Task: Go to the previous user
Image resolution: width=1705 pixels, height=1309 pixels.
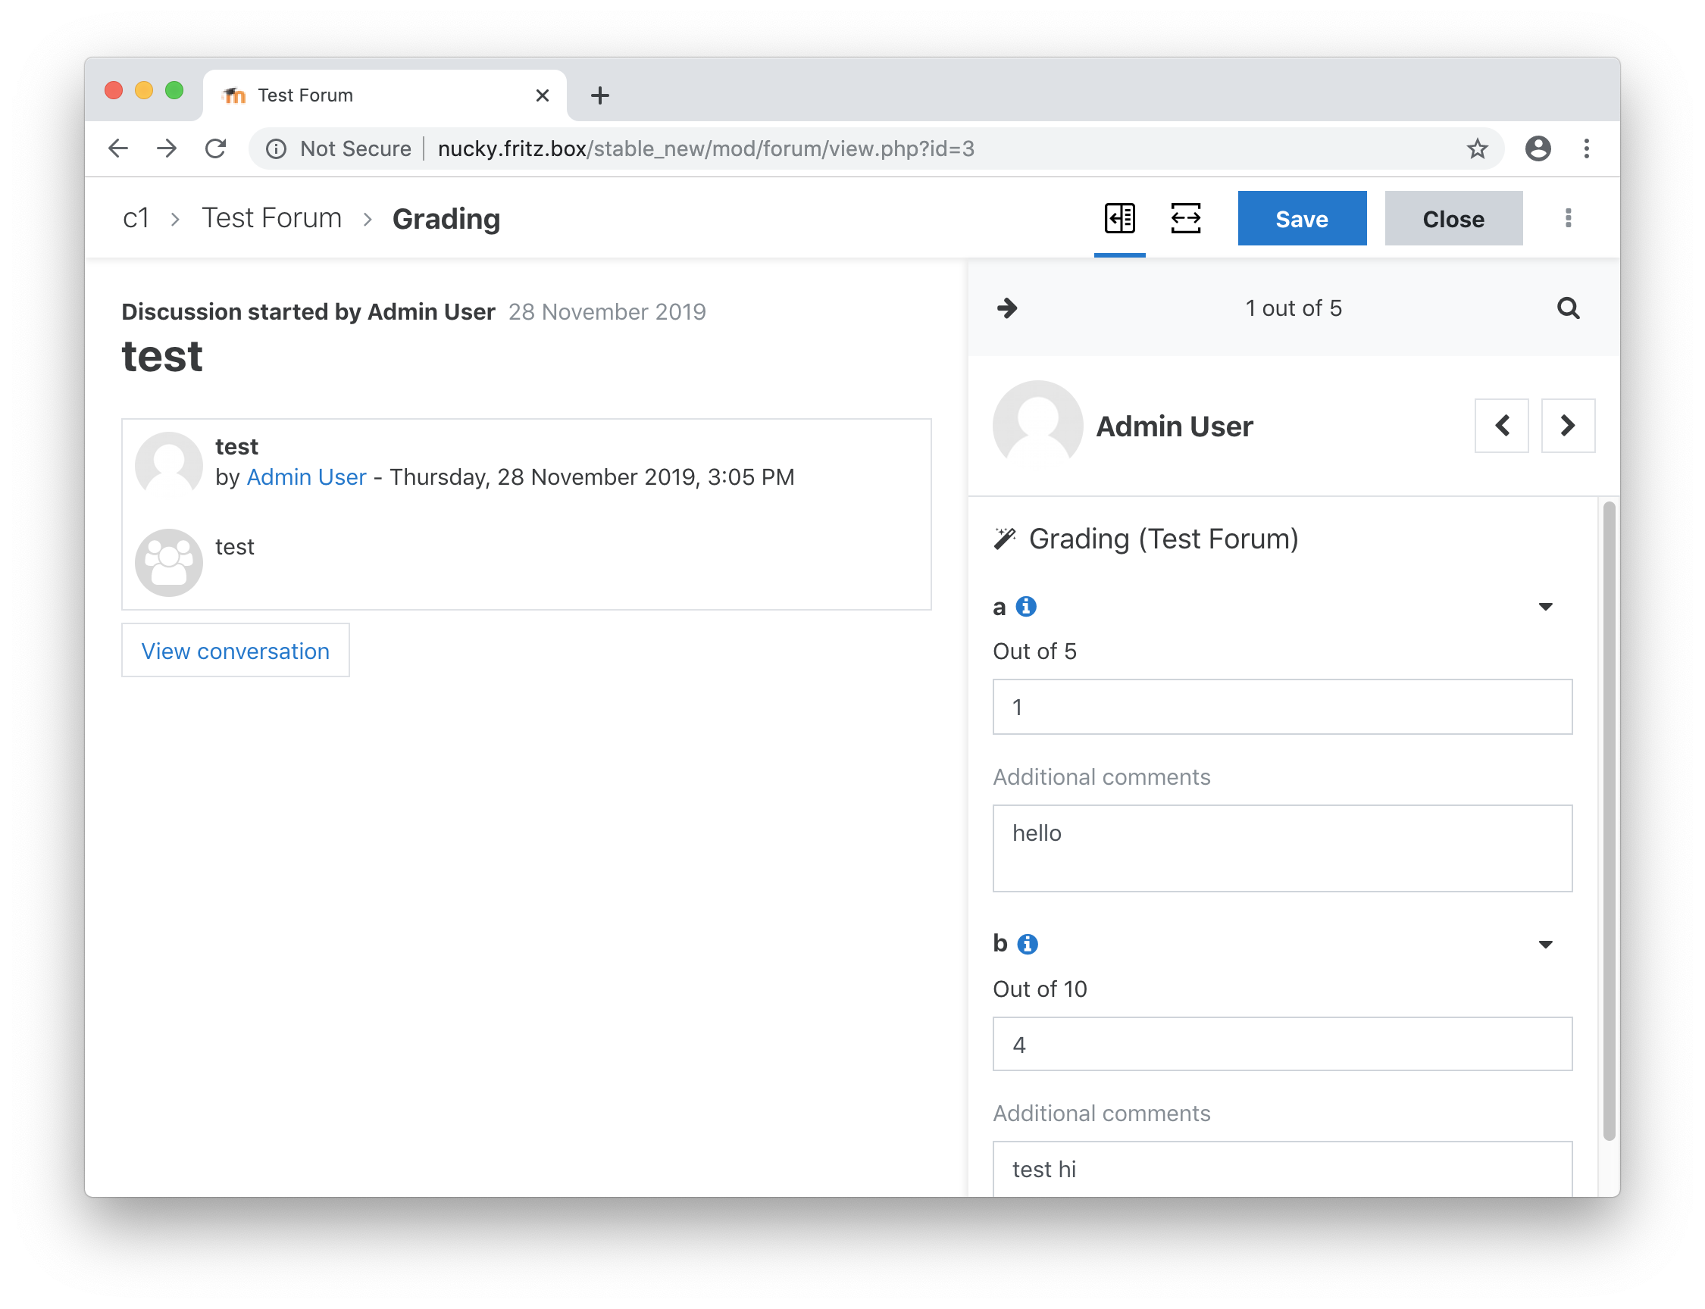Action: tap(1502, 426)
